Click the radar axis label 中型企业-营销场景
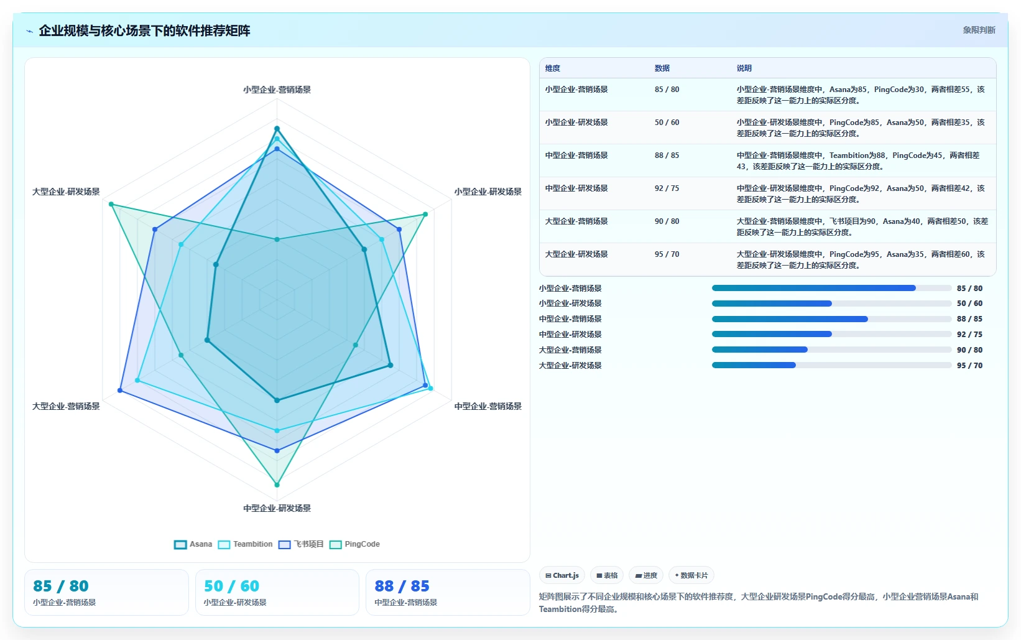 [x=488, y=406]
